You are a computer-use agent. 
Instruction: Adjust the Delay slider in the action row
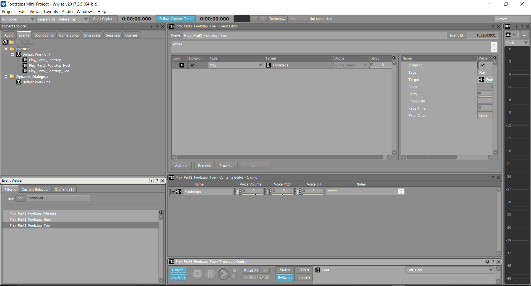pyautogui.click(x=381, y=68)
